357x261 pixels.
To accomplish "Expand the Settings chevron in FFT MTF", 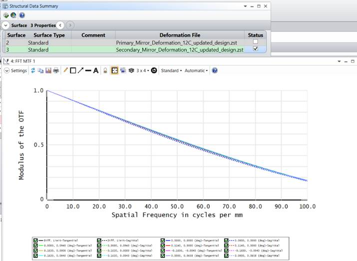I will click(6, 70).
